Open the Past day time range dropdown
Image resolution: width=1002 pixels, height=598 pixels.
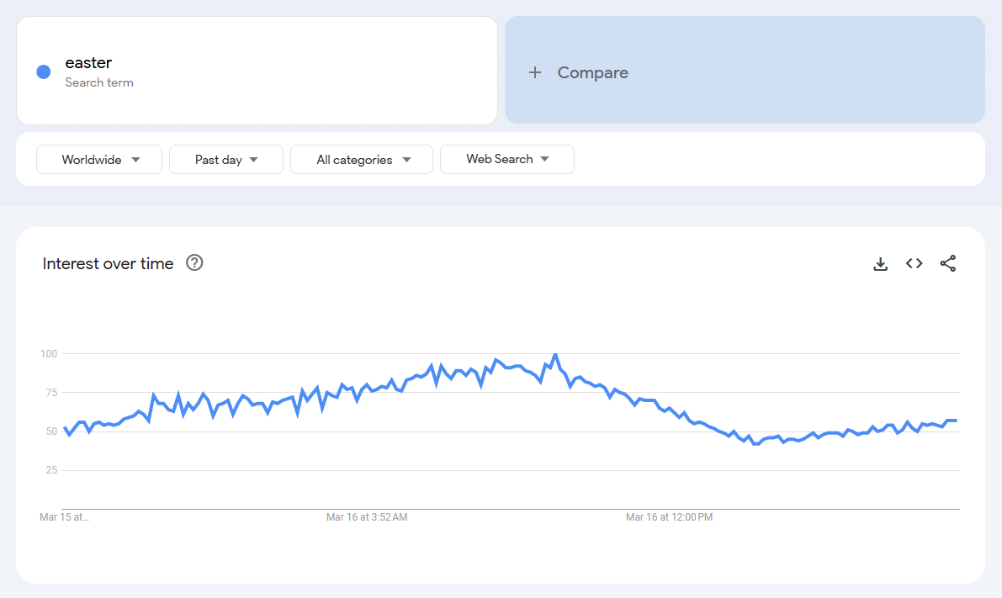[x=226, y=159]
